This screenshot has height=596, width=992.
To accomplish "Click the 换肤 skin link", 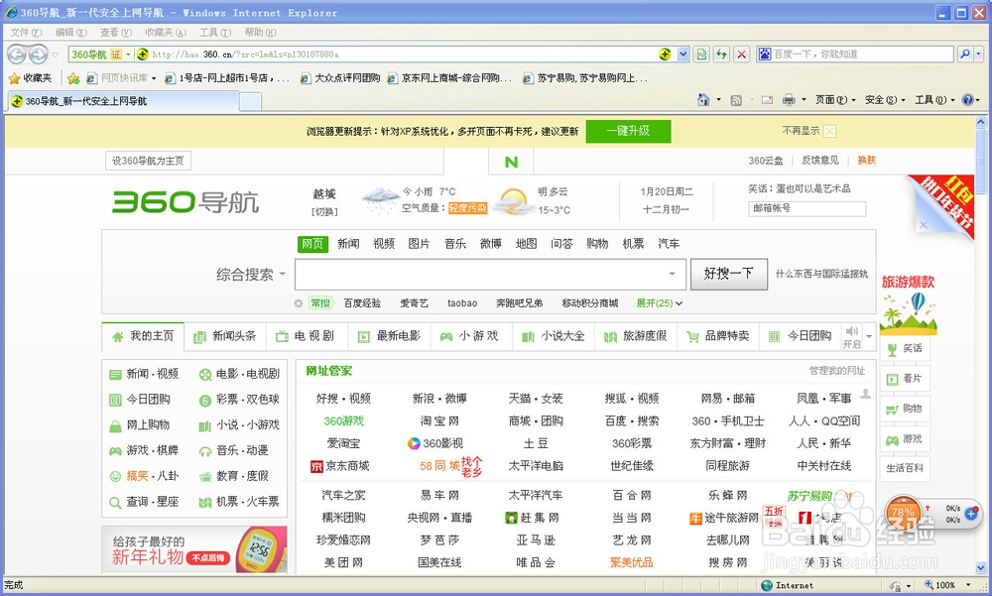I will 867,161.
